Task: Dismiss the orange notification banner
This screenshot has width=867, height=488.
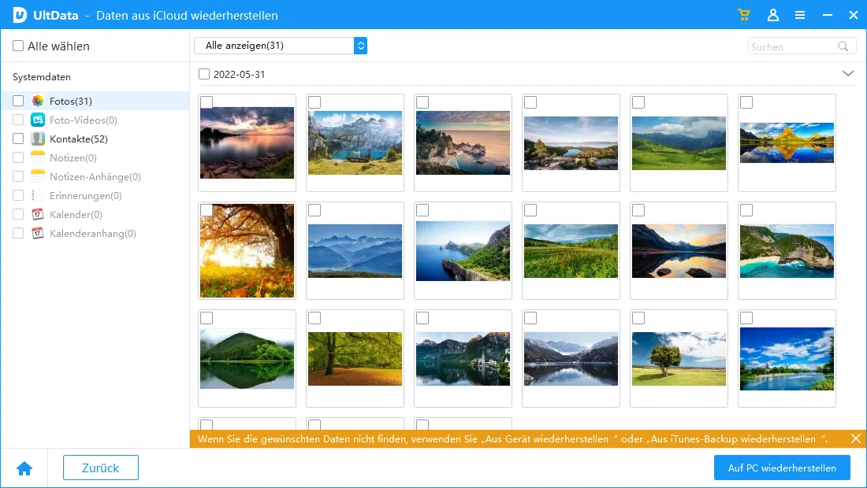Action: pyautogui.click(x=856, y=438)
